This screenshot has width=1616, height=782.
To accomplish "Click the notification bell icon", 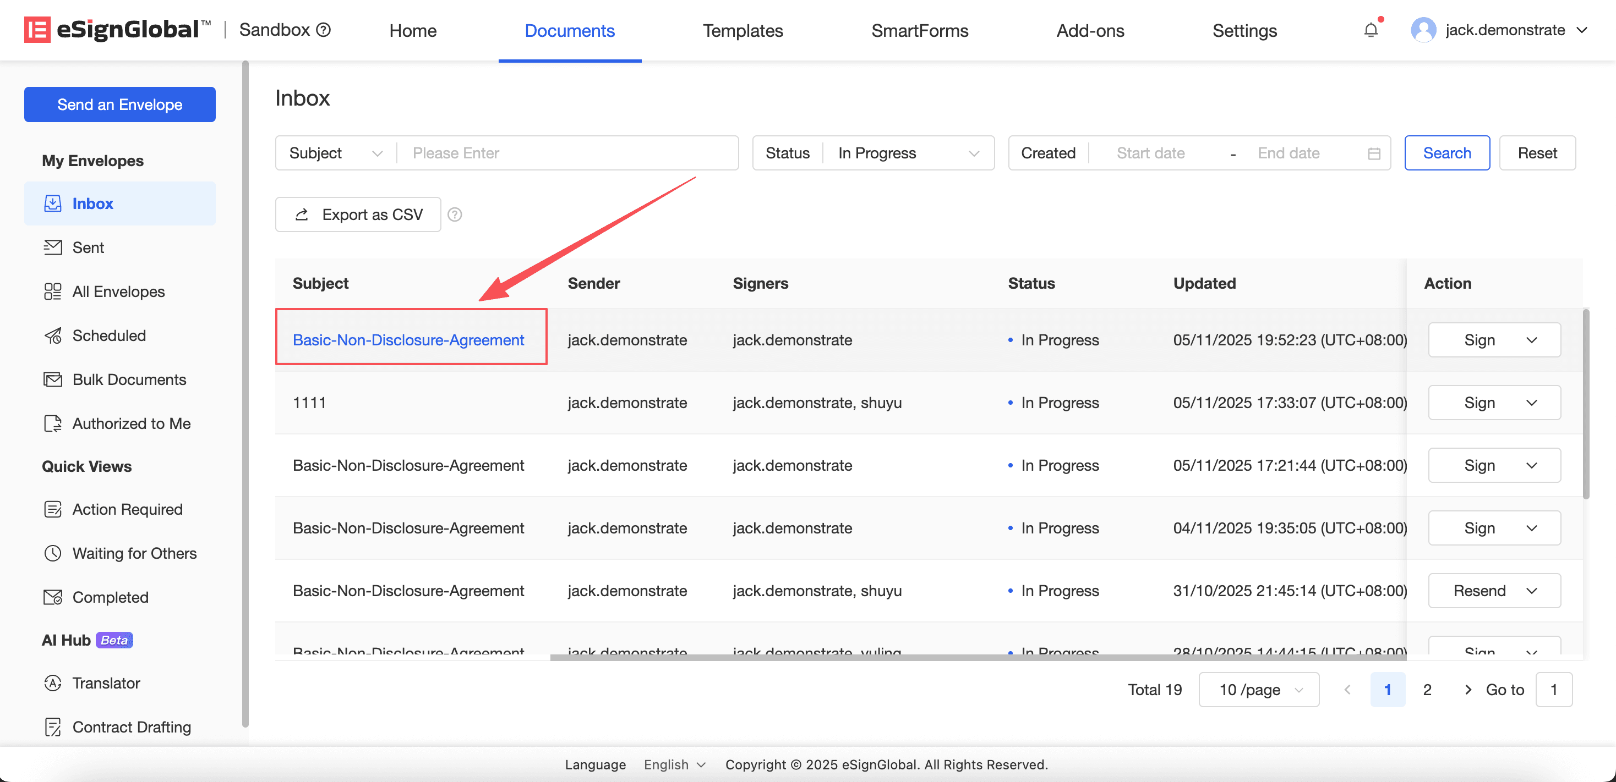I will coord(1371,30).
